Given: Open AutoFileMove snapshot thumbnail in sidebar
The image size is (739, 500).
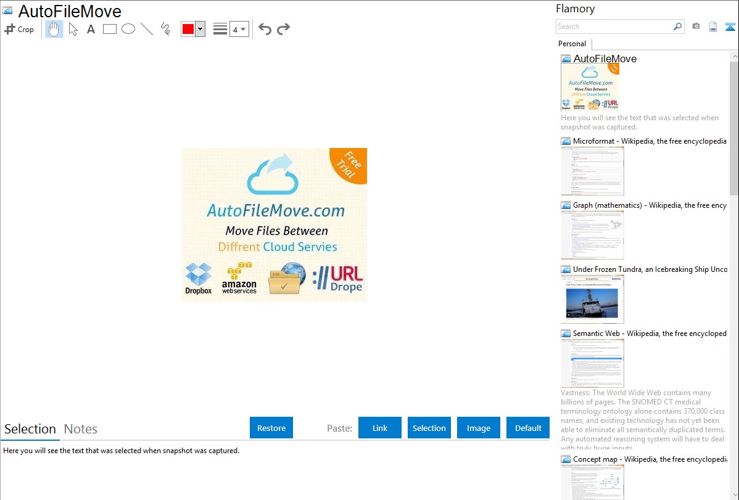Looking at the screenshot, I should (x=590, y=88).
